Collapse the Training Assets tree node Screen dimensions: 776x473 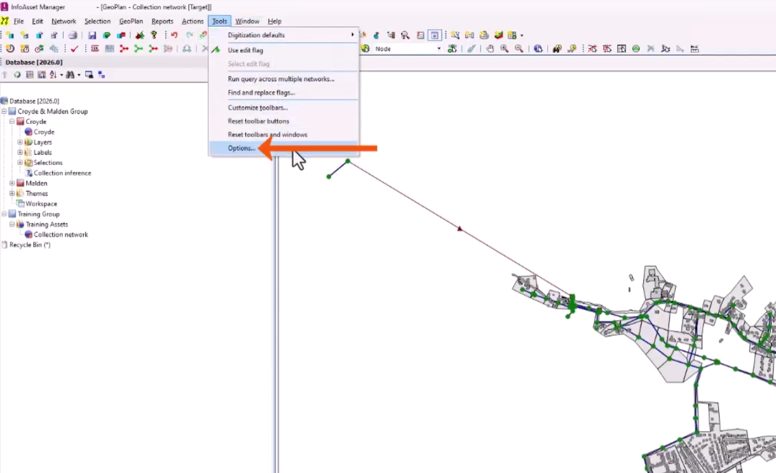pyautogui.click(x=12, y=224)
